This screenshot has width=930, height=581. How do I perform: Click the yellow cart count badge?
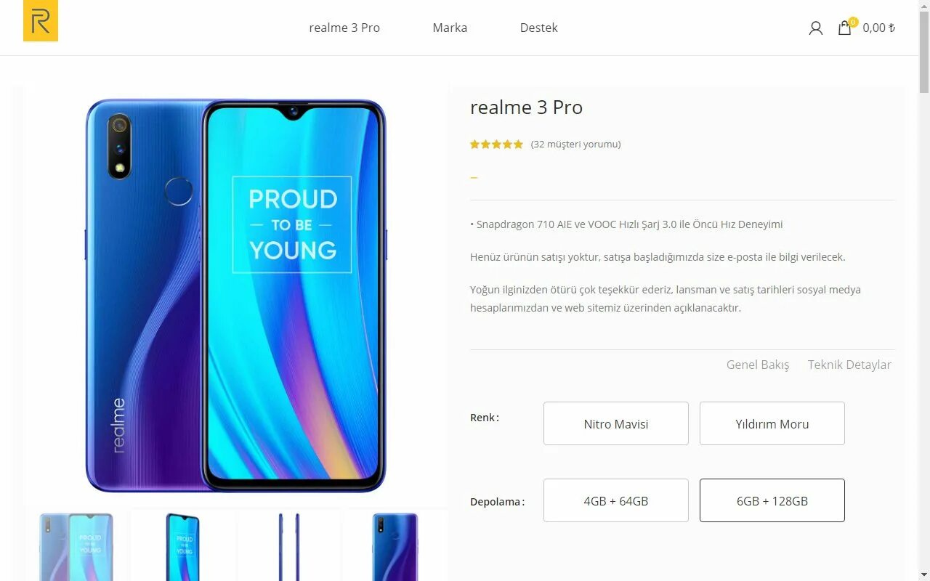tap(853, 22)
